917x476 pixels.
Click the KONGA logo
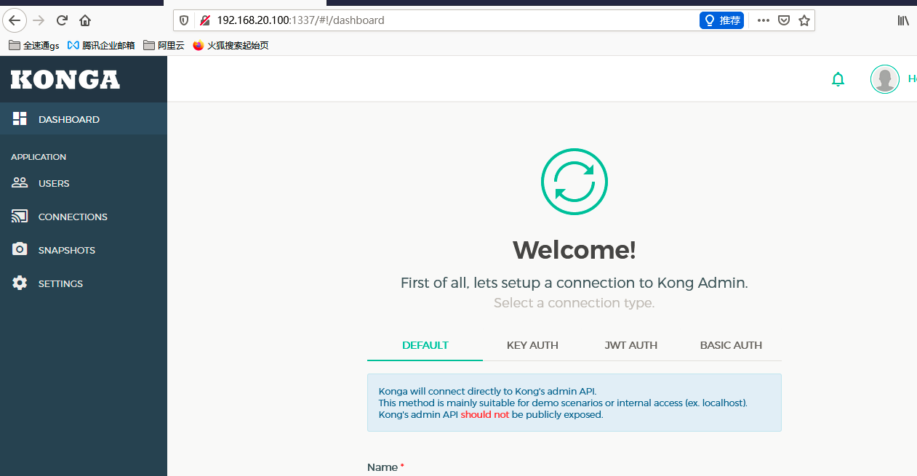65,79
